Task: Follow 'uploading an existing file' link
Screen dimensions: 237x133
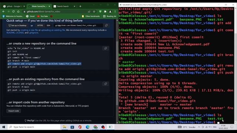Action: tap(53, 30)
